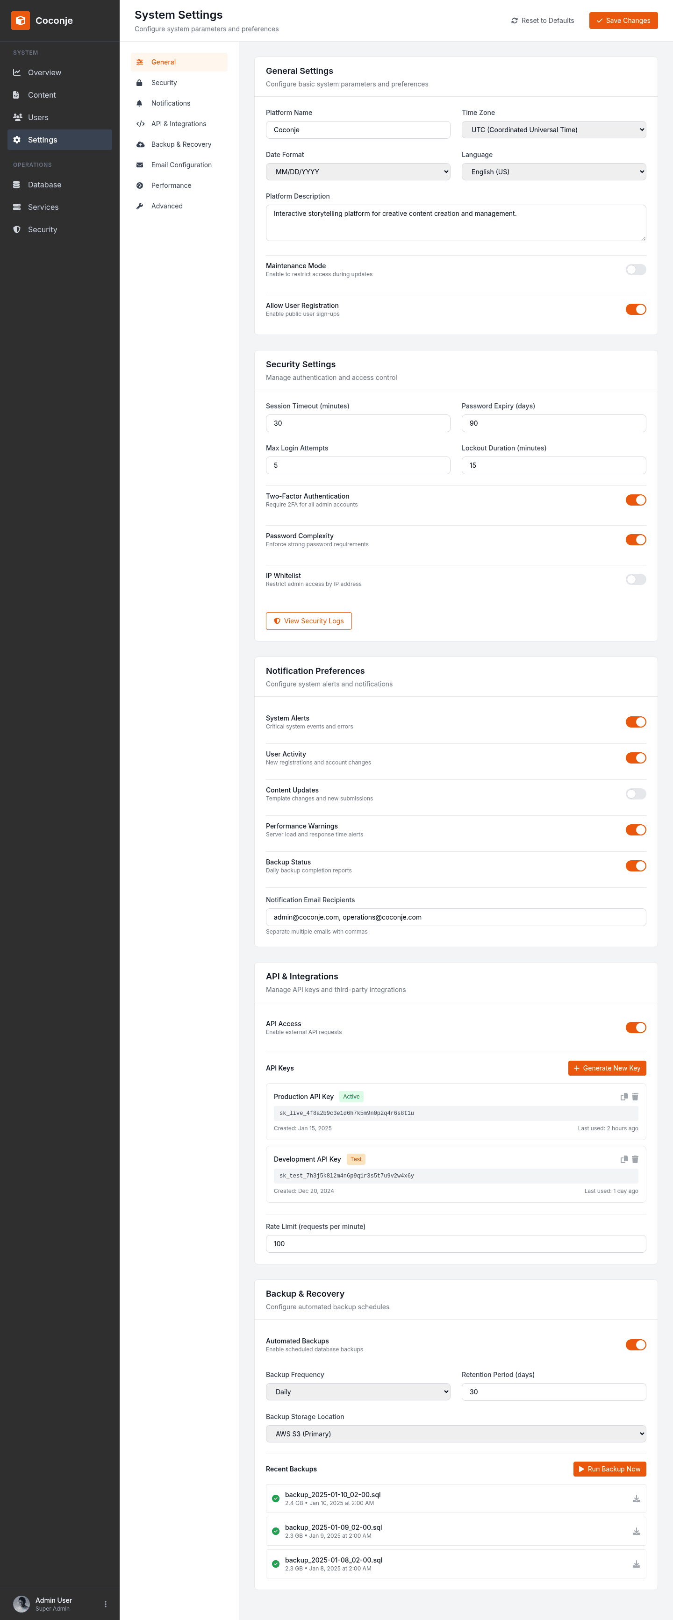
Task: Toggle Automated Backups switch
Action: pos(636,1345)
